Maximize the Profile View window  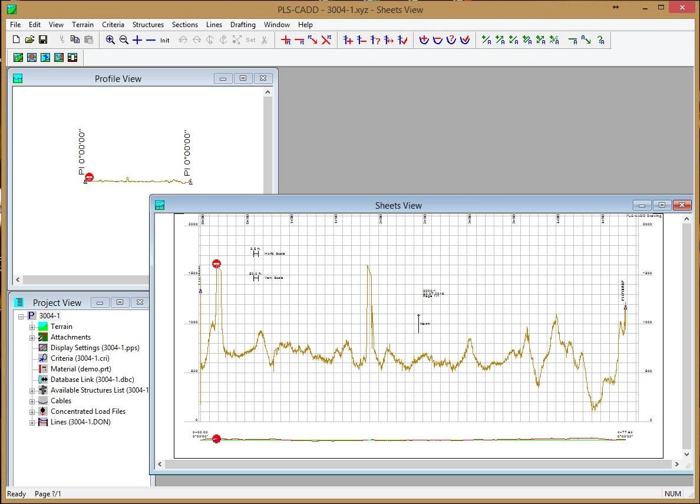[x=243, y=78]
